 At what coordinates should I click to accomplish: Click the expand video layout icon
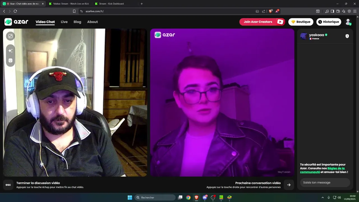[x=10, y=36]
